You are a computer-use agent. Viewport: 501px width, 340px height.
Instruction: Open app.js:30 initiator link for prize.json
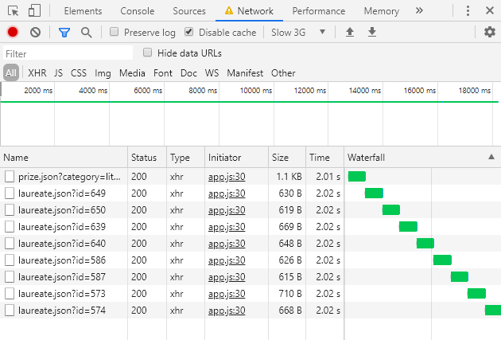click(227, 176)
